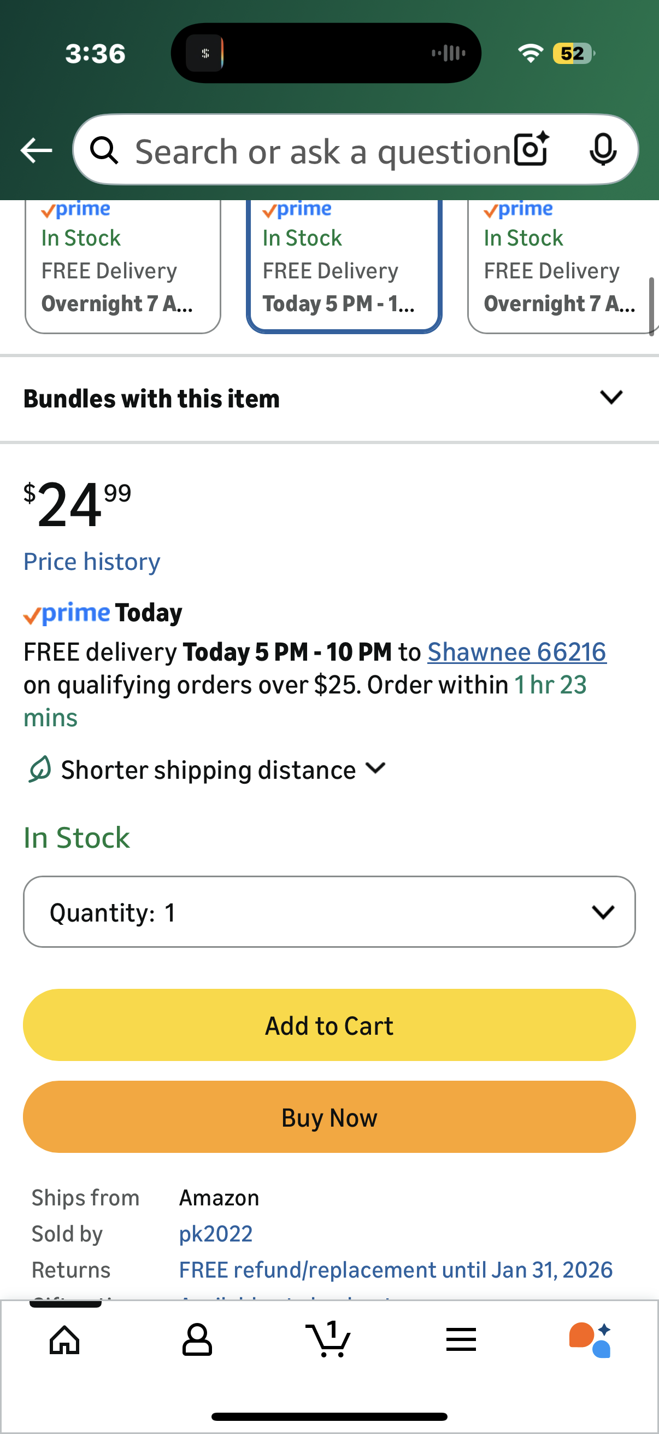Open the Quantity dropdown
This screenshot has height=1434, width=659.
[x=329, y=912]
